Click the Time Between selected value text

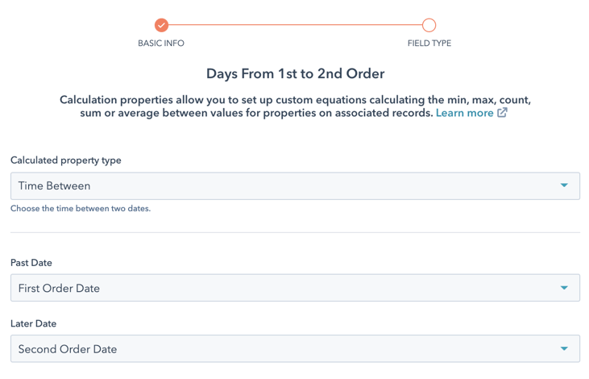pyautogui.click(x=55, y=185)
